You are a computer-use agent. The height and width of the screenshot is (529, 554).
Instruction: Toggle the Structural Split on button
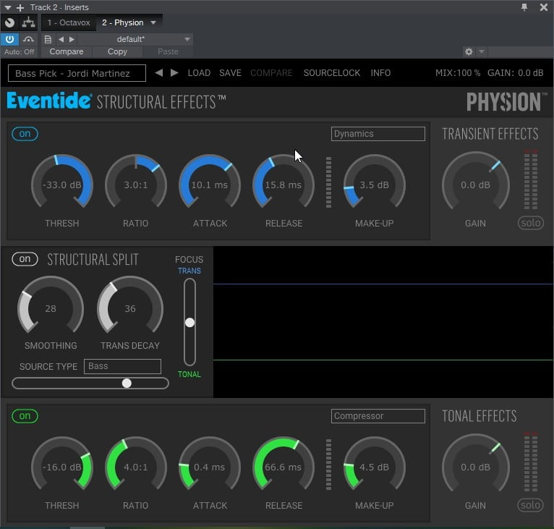(x=25, y=259)
